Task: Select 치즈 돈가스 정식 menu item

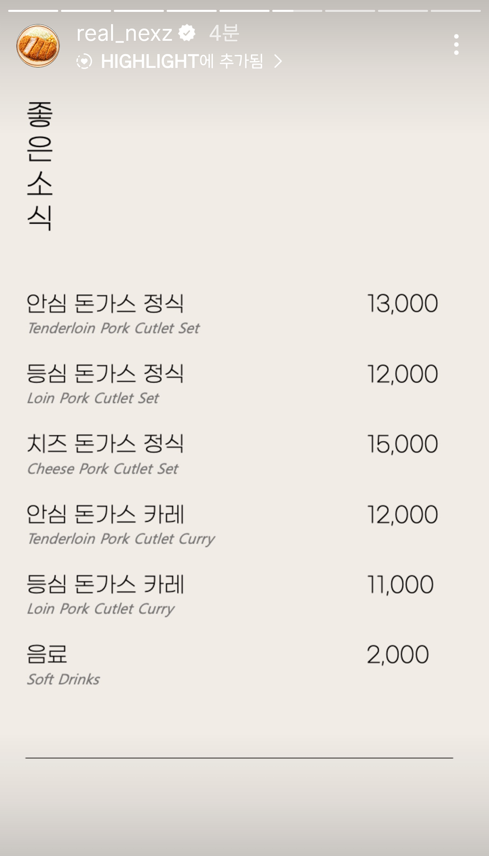Action: click(x=105, y=443)
